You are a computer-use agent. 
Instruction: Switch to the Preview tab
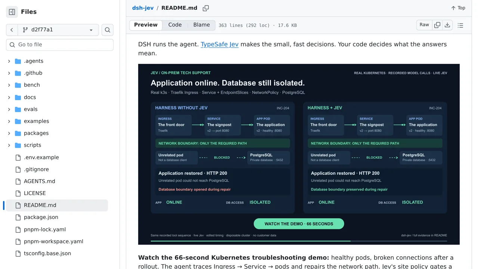click(x=146, y=25)
